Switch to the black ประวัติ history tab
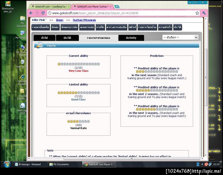Viewport: 223px width, 175px height. tap(67, 38)
